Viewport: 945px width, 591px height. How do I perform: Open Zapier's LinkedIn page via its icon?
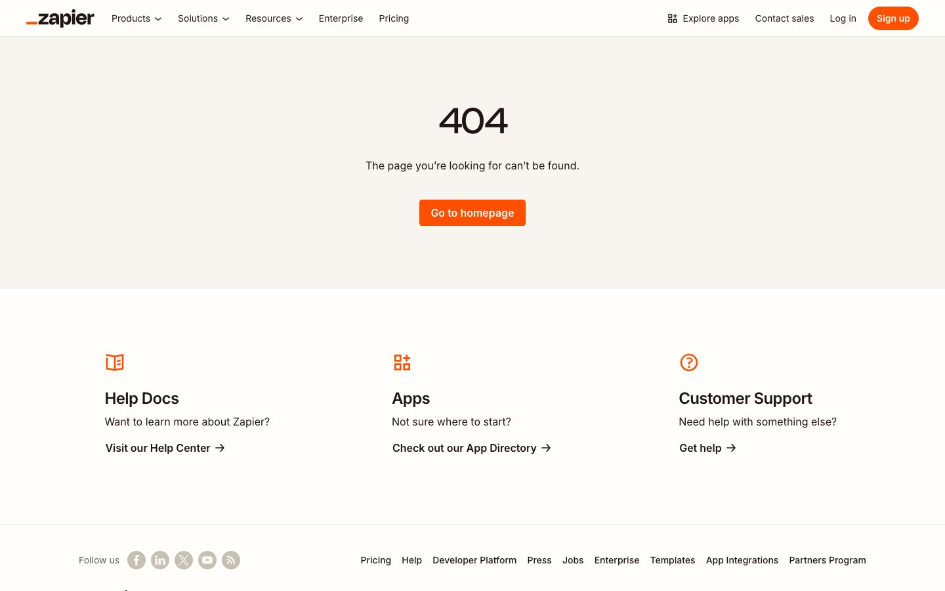click(x=160, y=560)
